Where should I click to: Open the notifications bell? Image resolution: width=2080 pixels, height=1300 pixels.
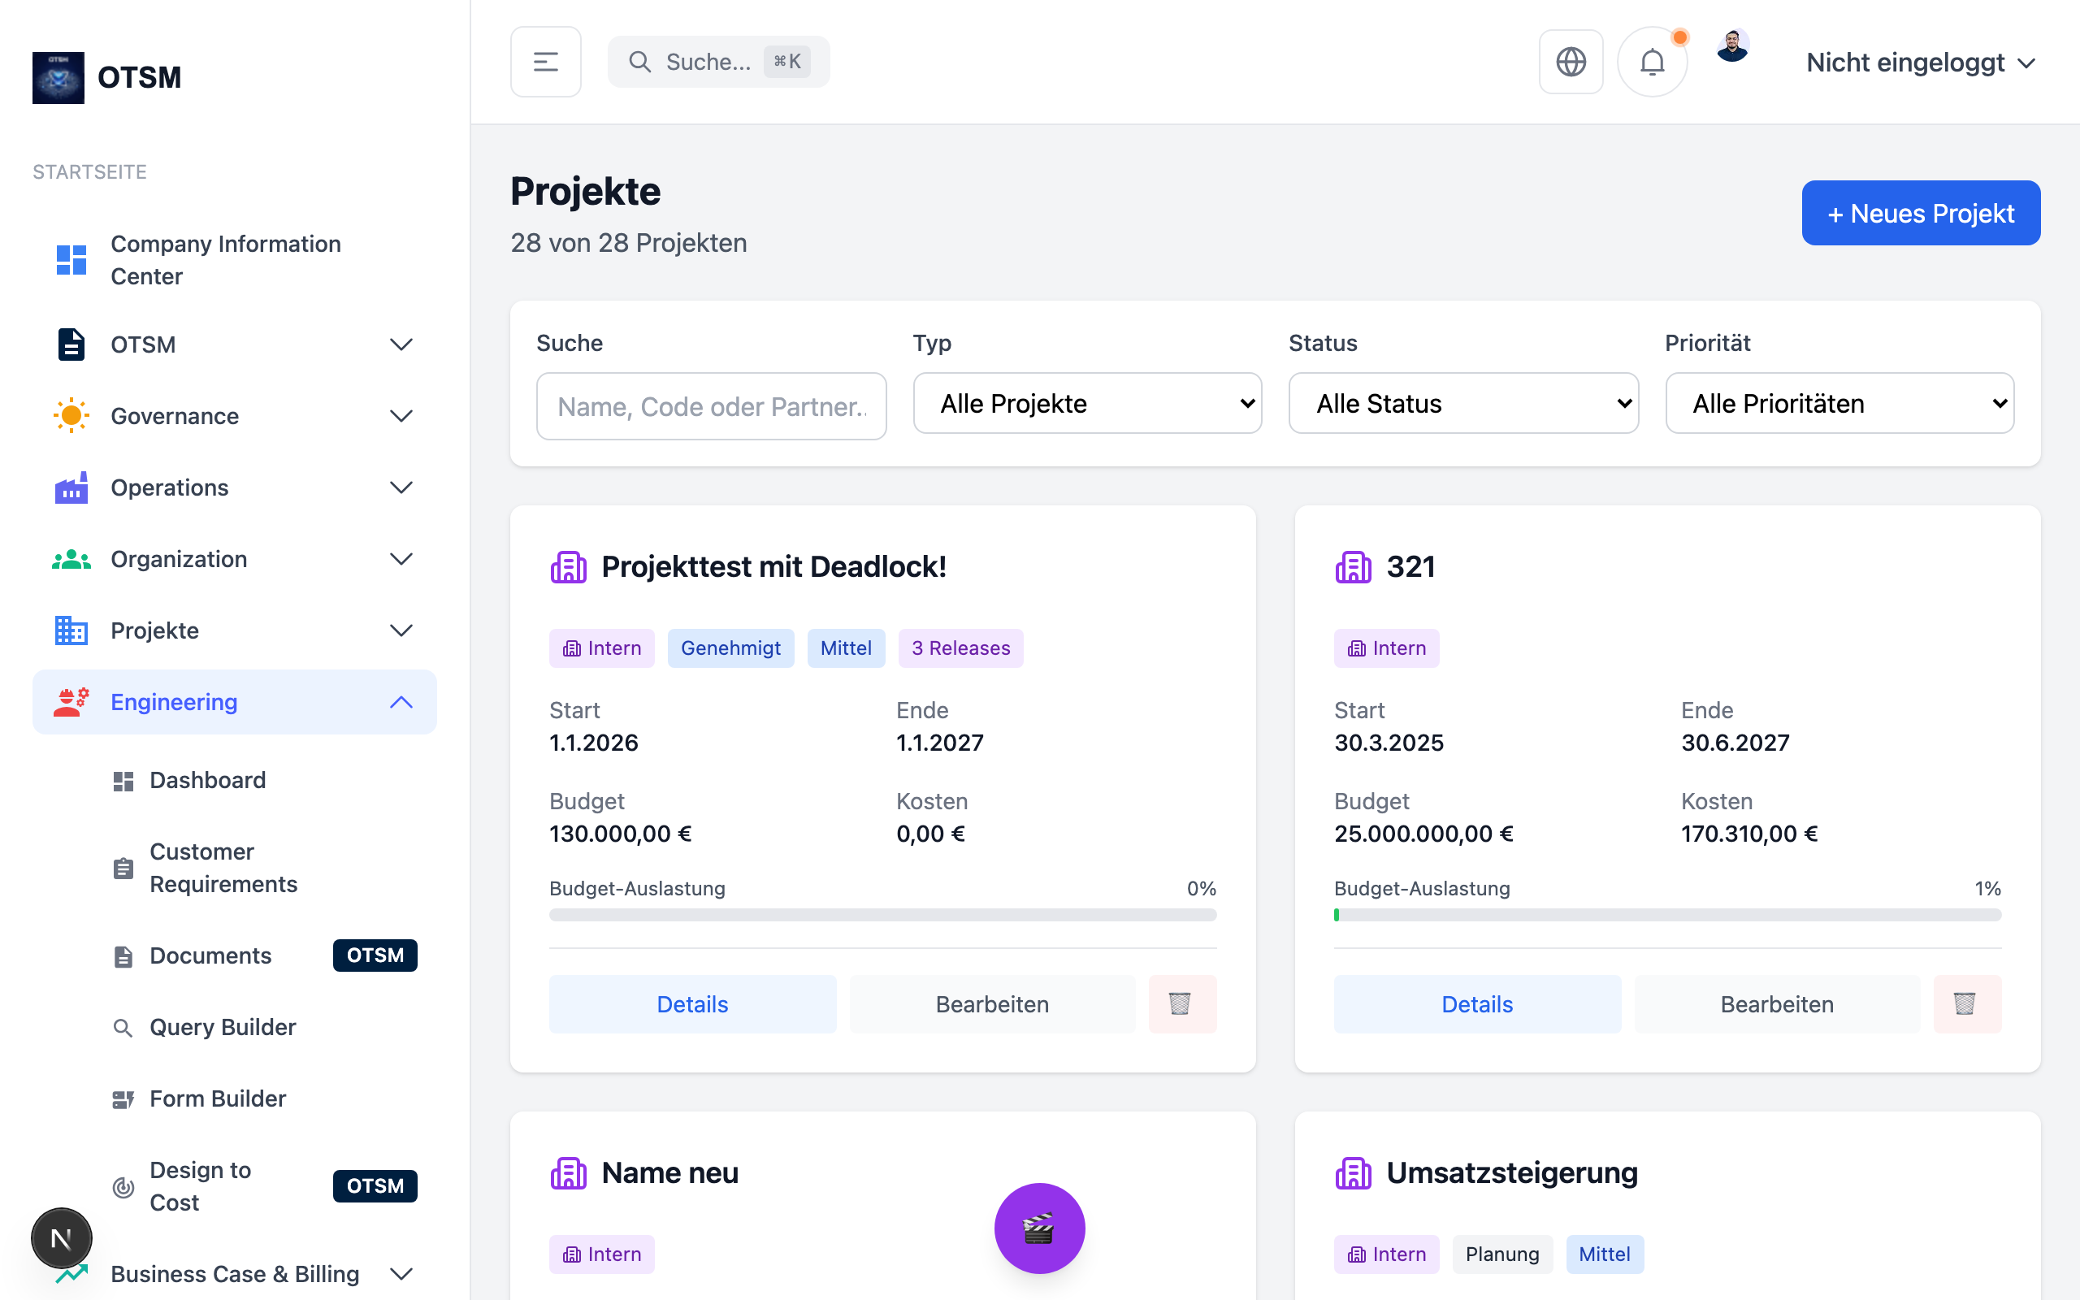click(1651, 62)
